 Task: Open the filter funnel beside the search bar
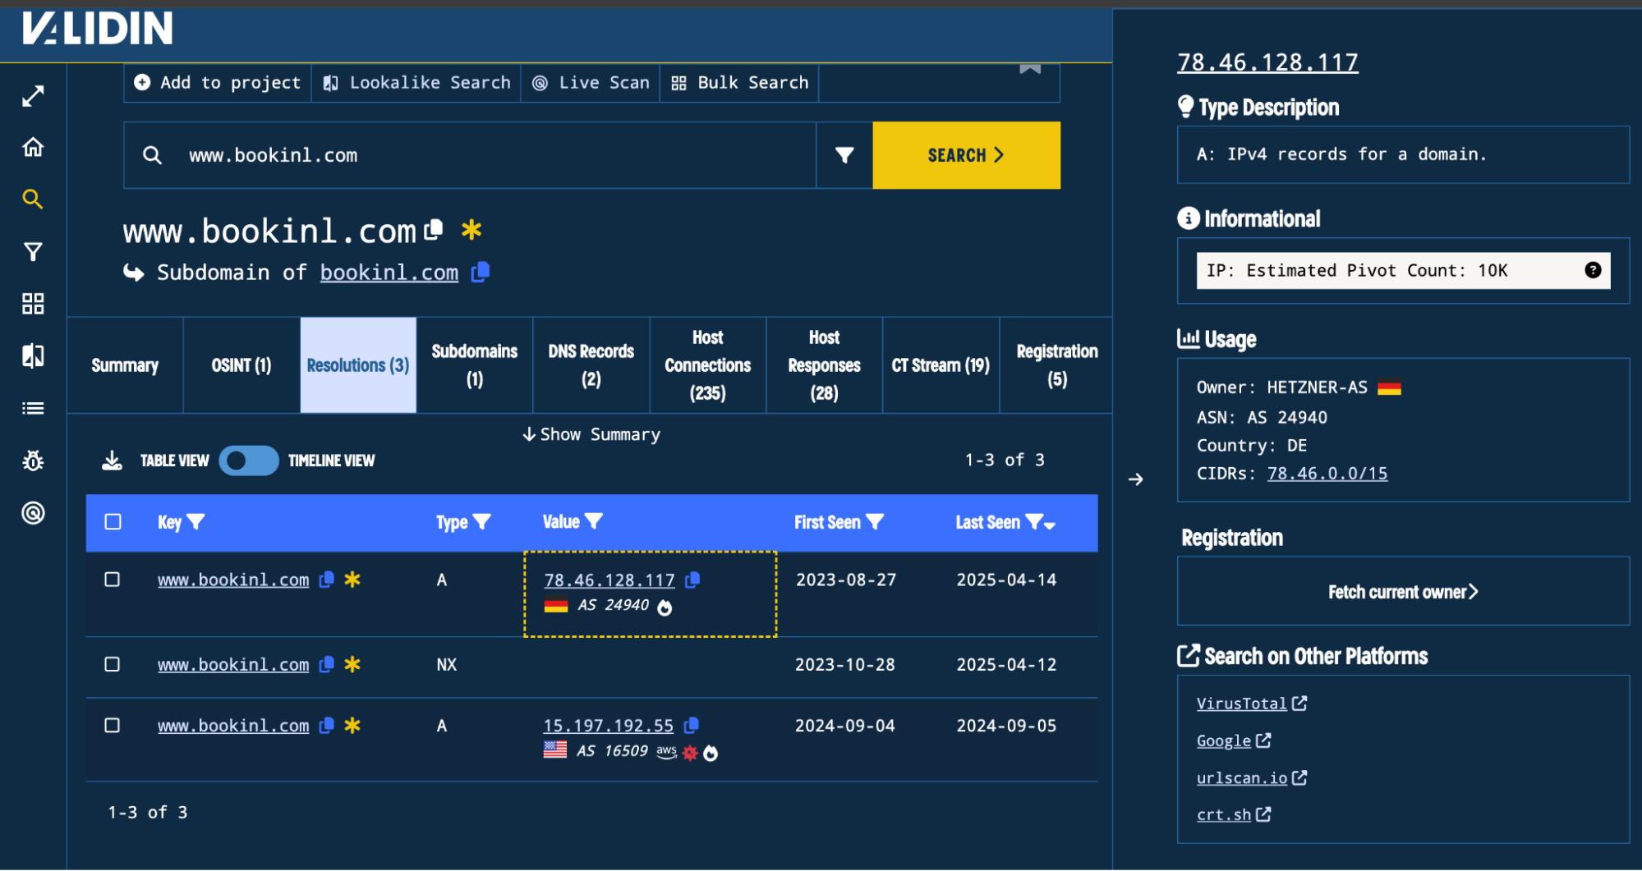click(x=844, y=155)
